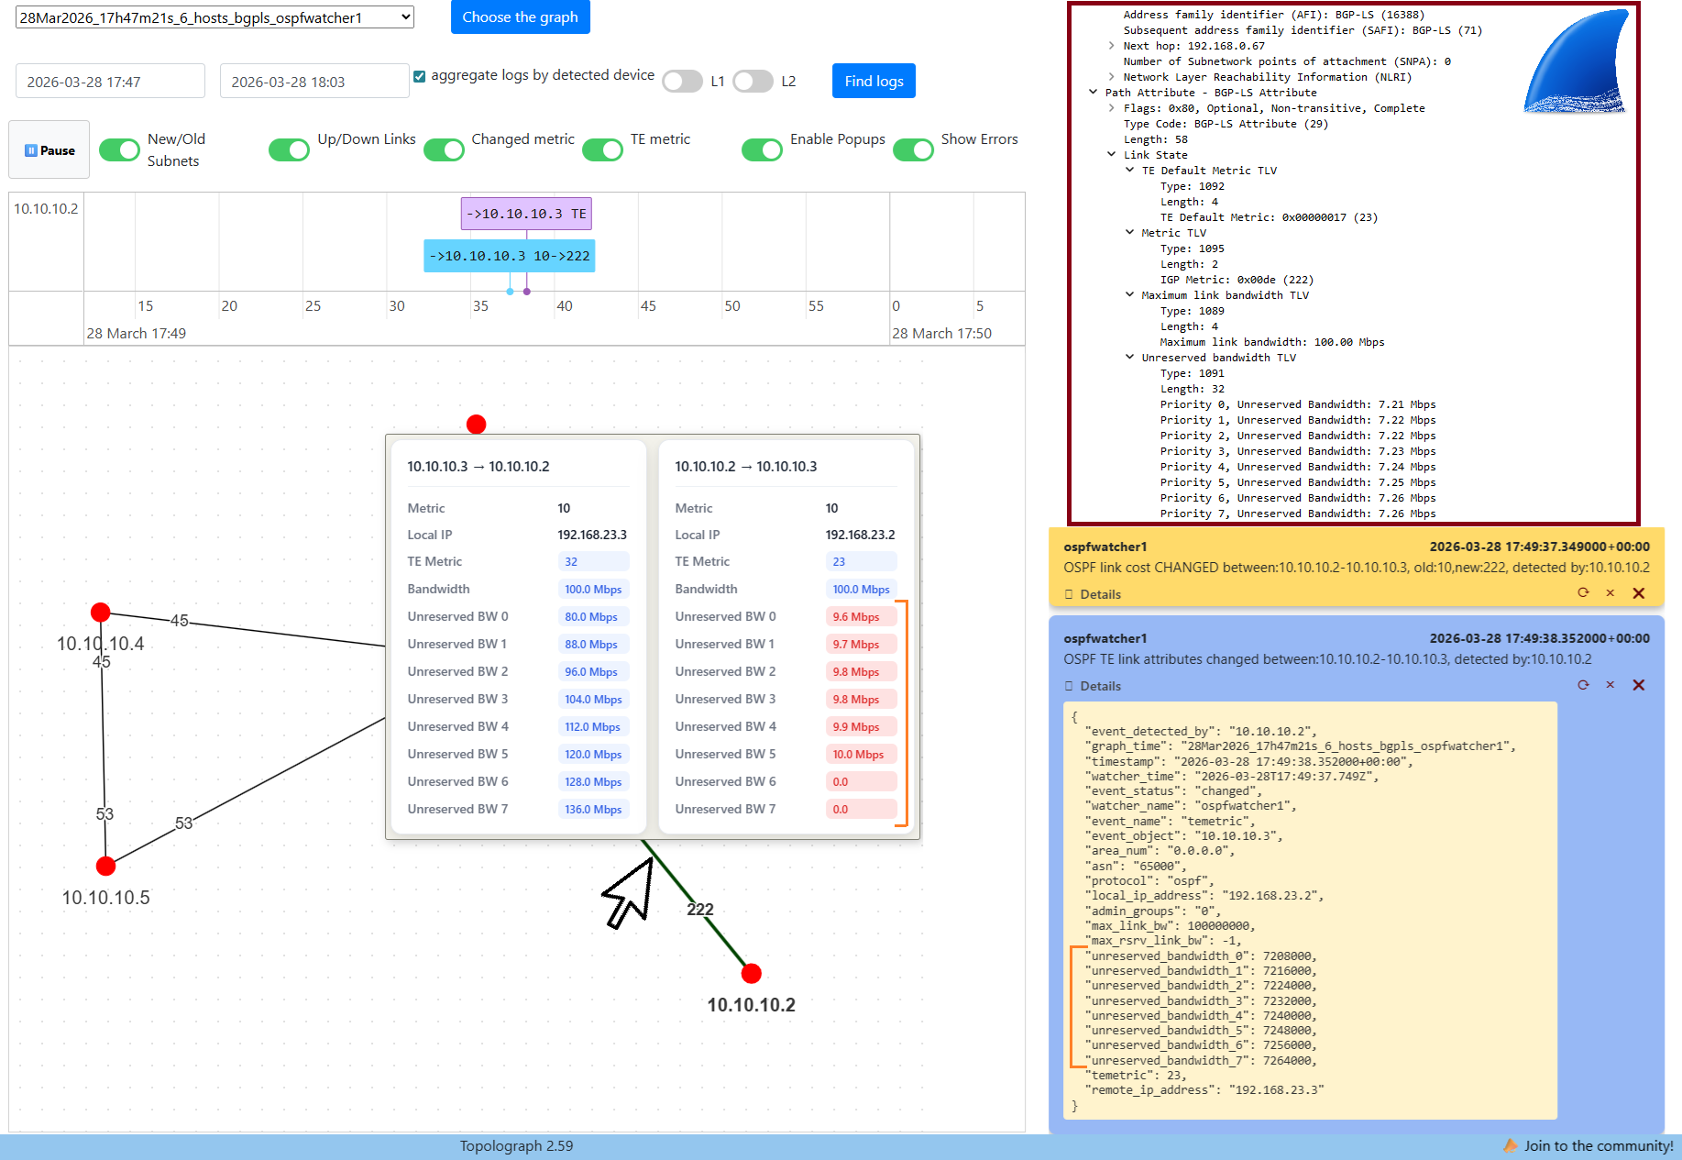Screen dimensions: 1682x1160
Task: Expand Details on yellow link cost card
Action: (1094, 594)
